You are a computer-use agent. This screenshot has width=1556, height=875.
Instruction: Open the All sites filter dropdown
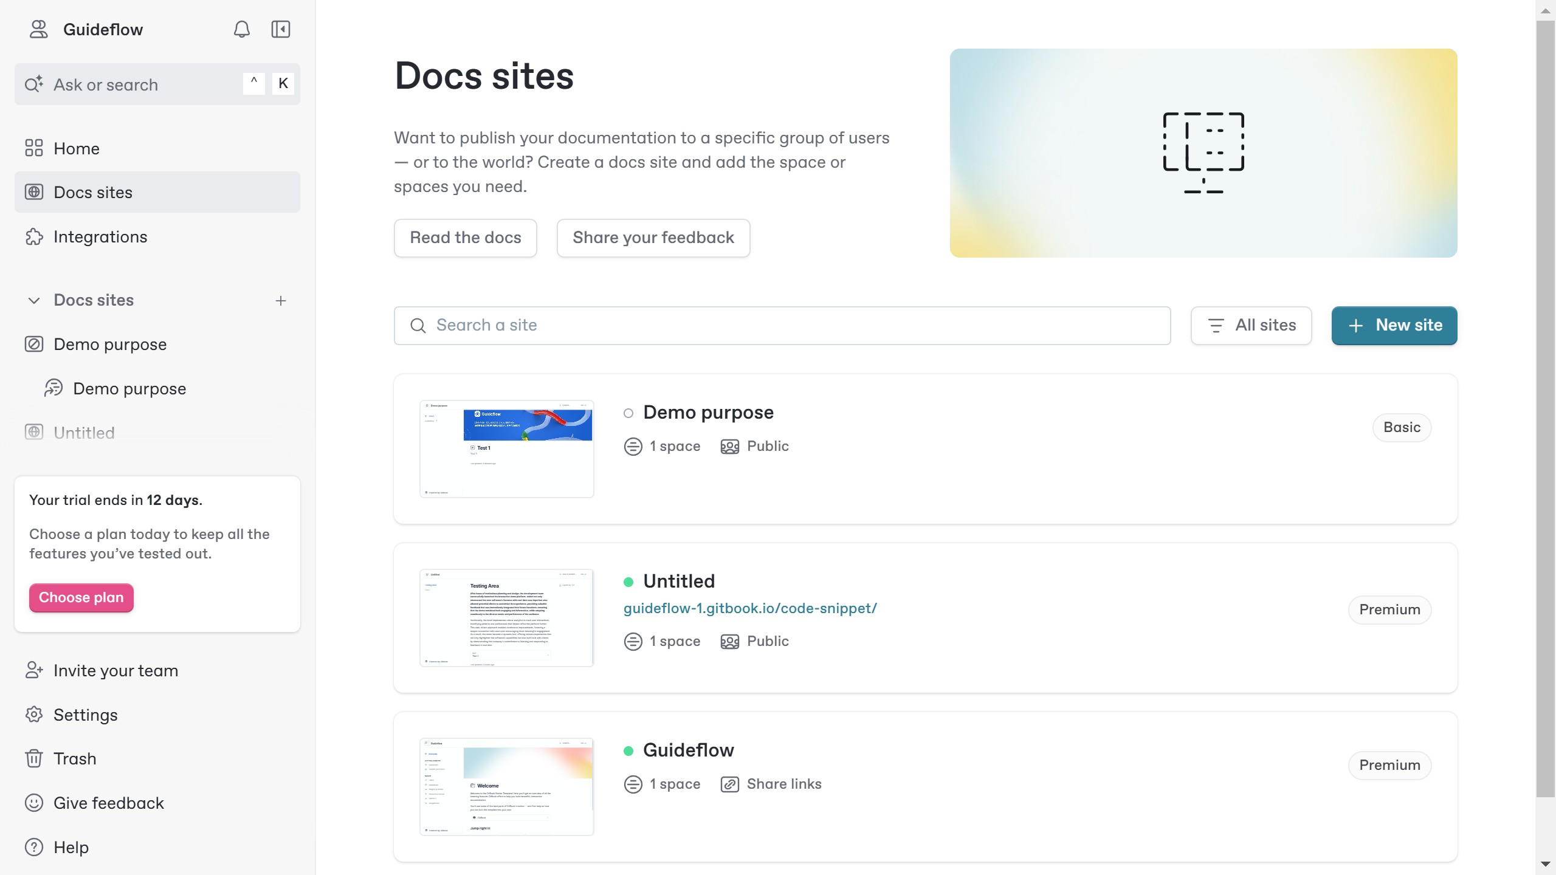[x=1251, y=326]
